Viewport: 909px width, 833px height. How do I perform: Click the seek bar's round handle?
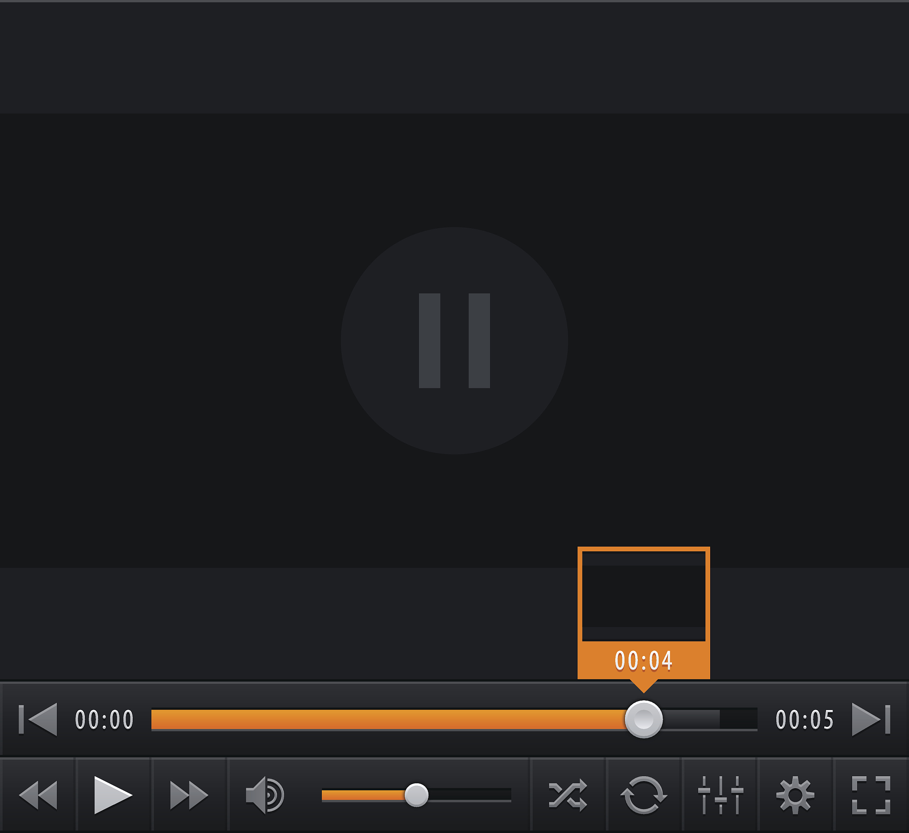point(644,719)
